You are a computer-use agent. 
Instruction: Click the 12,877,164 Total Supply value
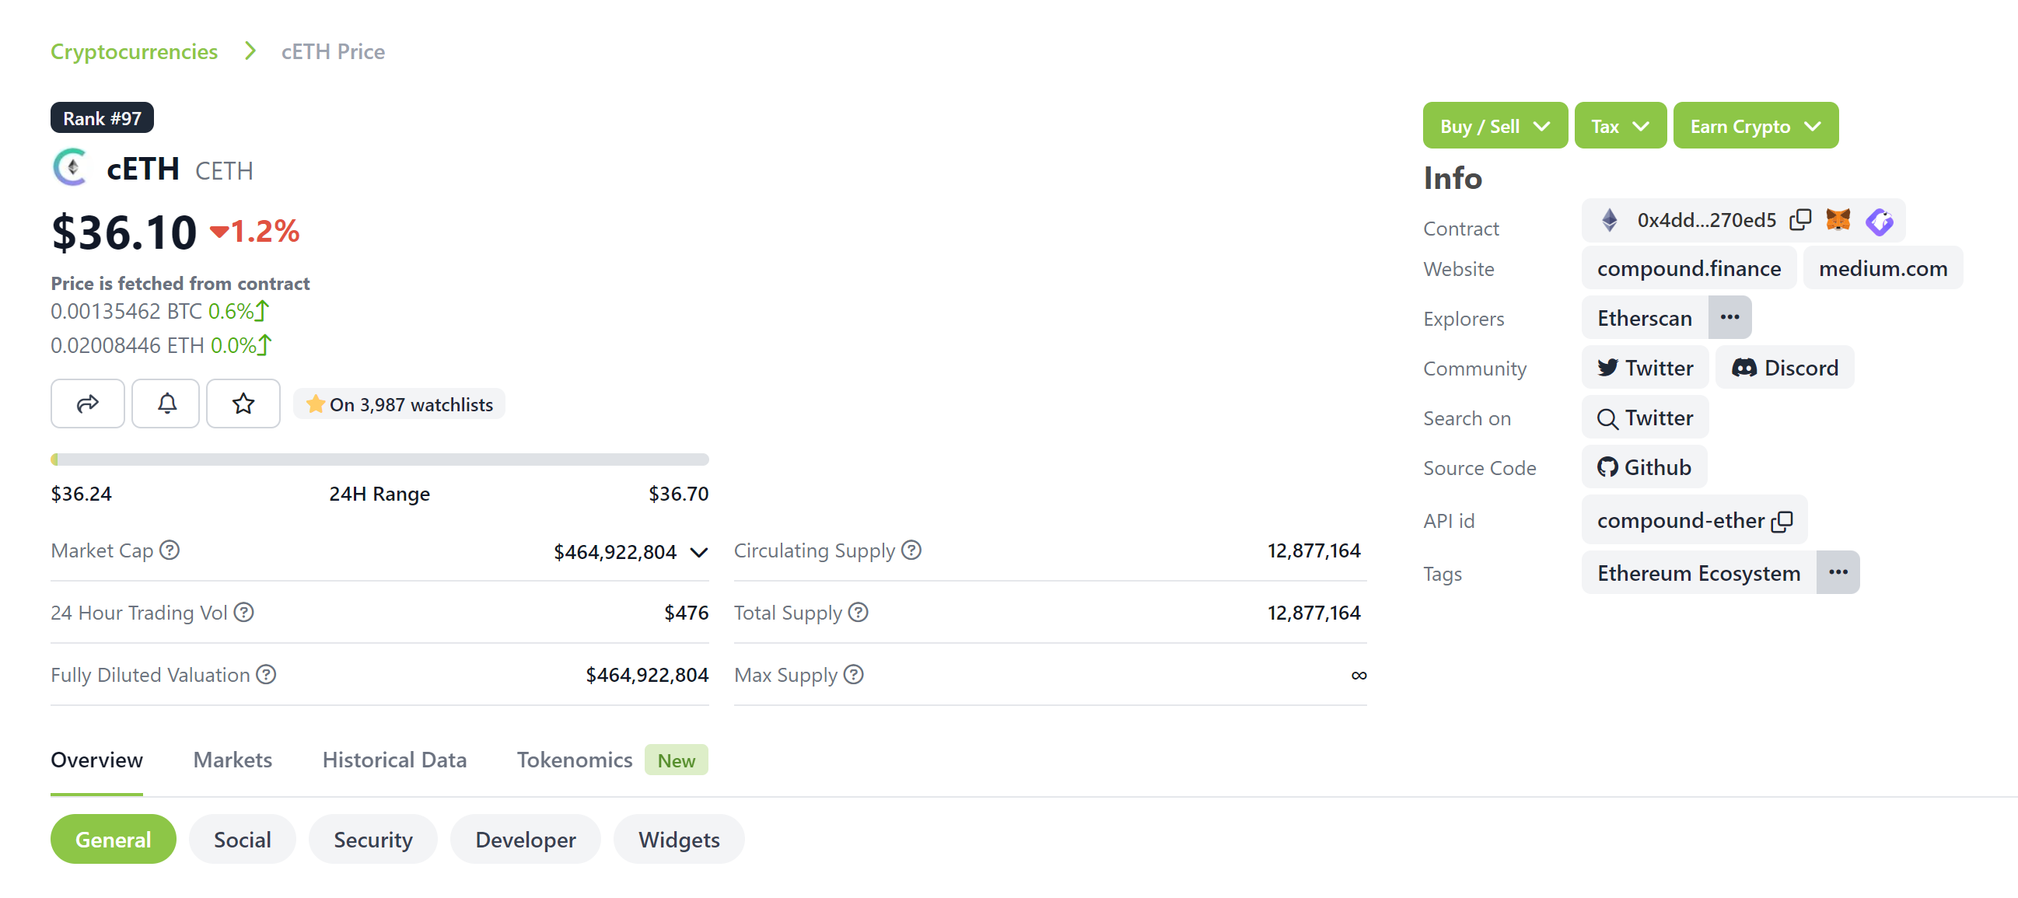pyautogui.click(x=1313, y=612)
